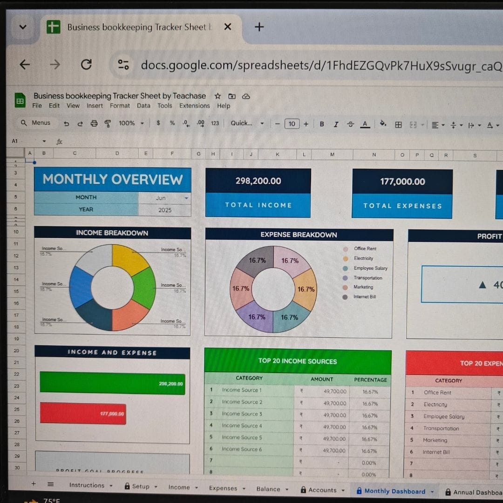Increase decimal places icon
The height and width of the screenshot is (503, 503).
click(200, 123)
